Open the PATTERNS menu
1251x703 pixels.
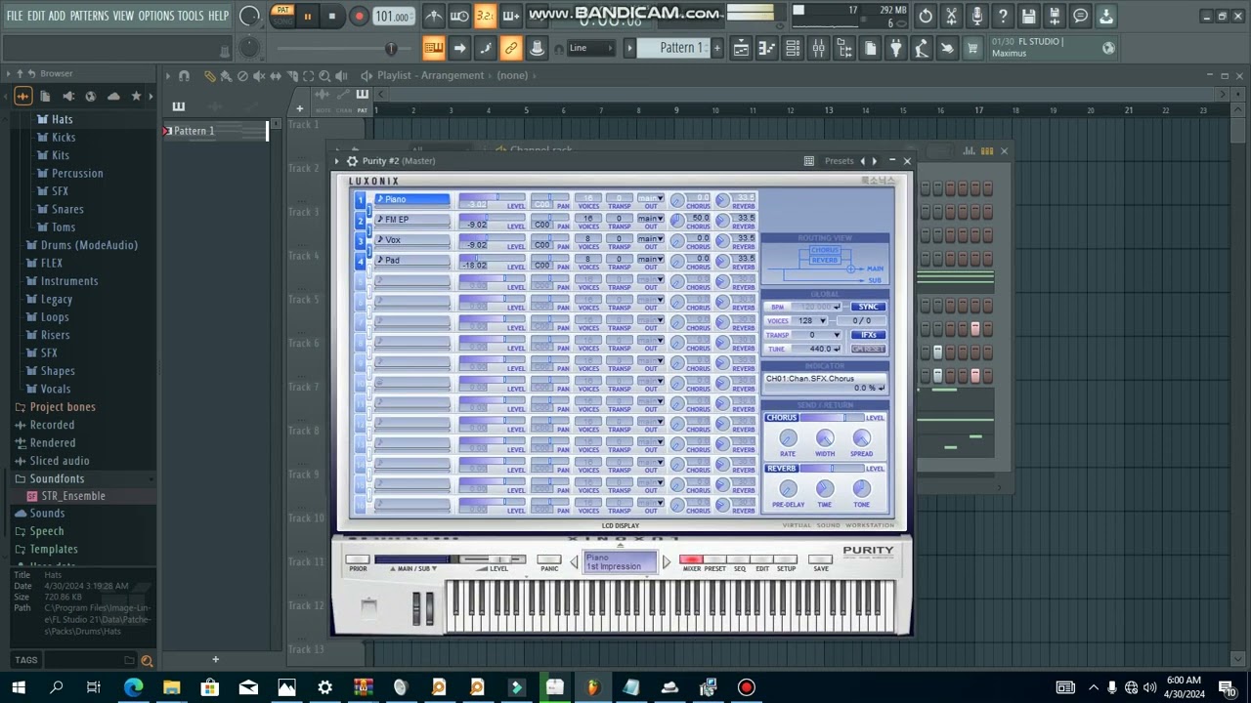89,16
